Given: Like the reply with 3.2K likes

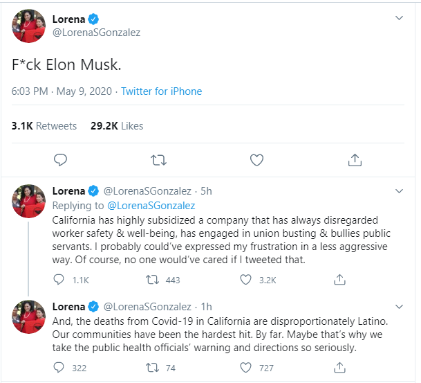Looking at the screenshot, I should click(245, 280).
